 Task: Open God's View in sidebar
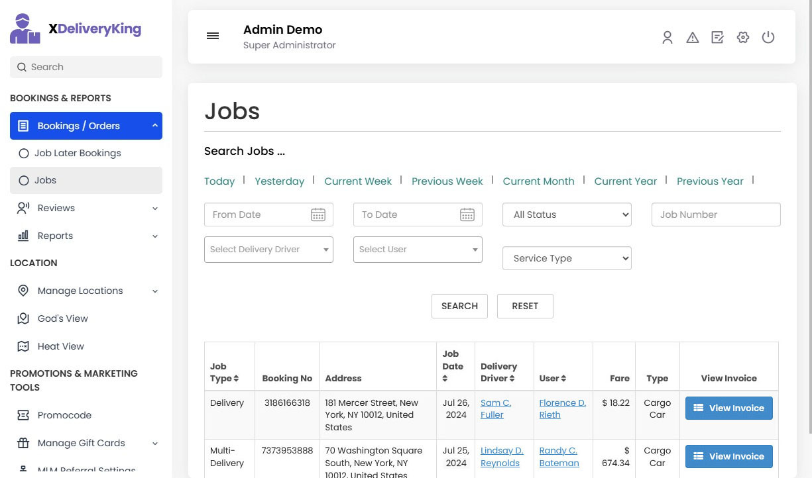[62, 318]
